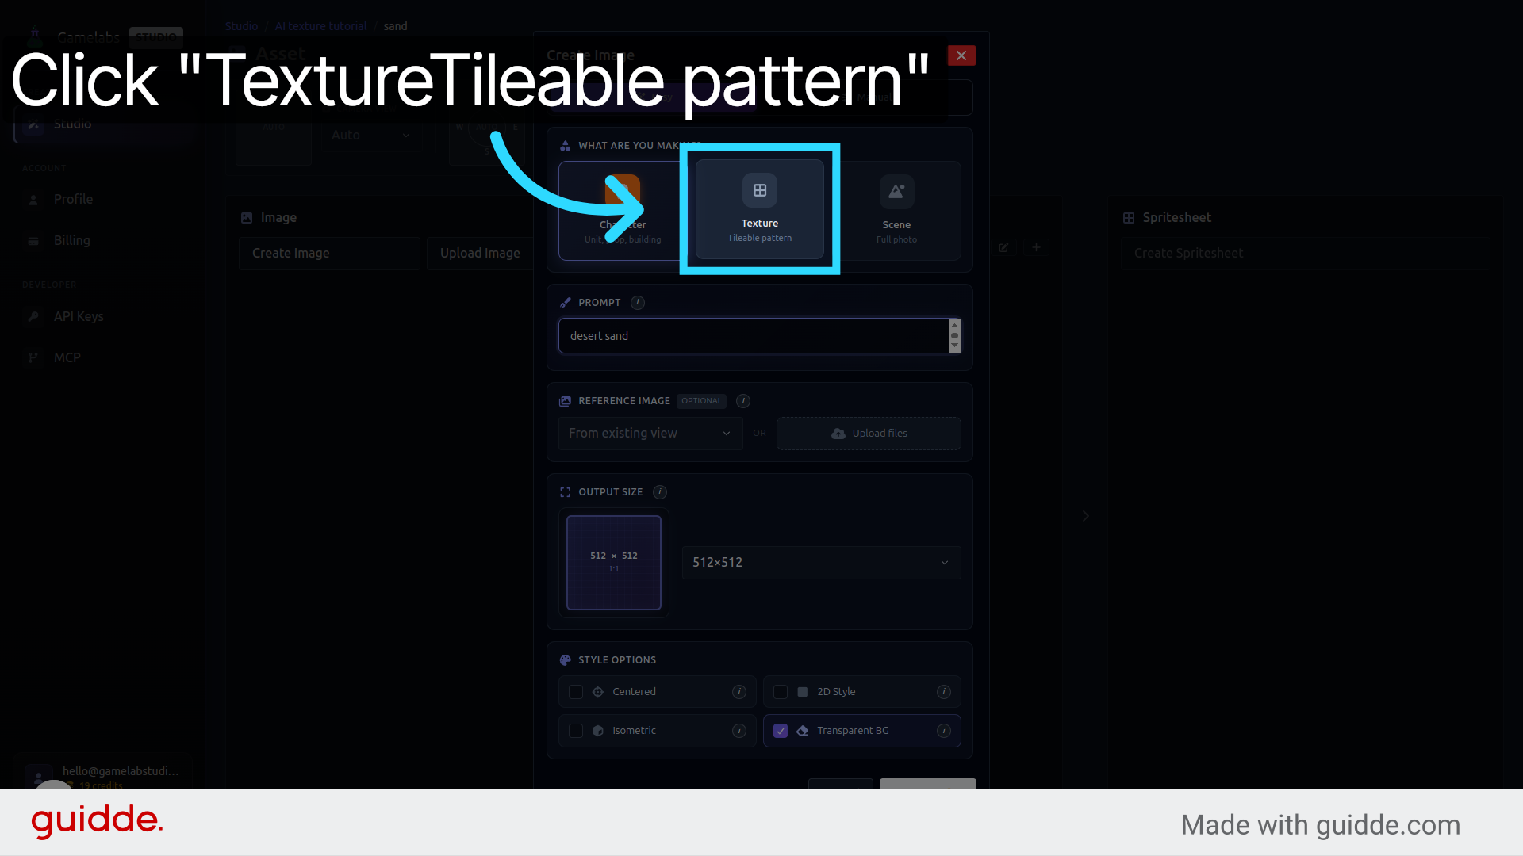Click the Reference Image picture icon
The image size is (1523, 856).
(566, 401)
